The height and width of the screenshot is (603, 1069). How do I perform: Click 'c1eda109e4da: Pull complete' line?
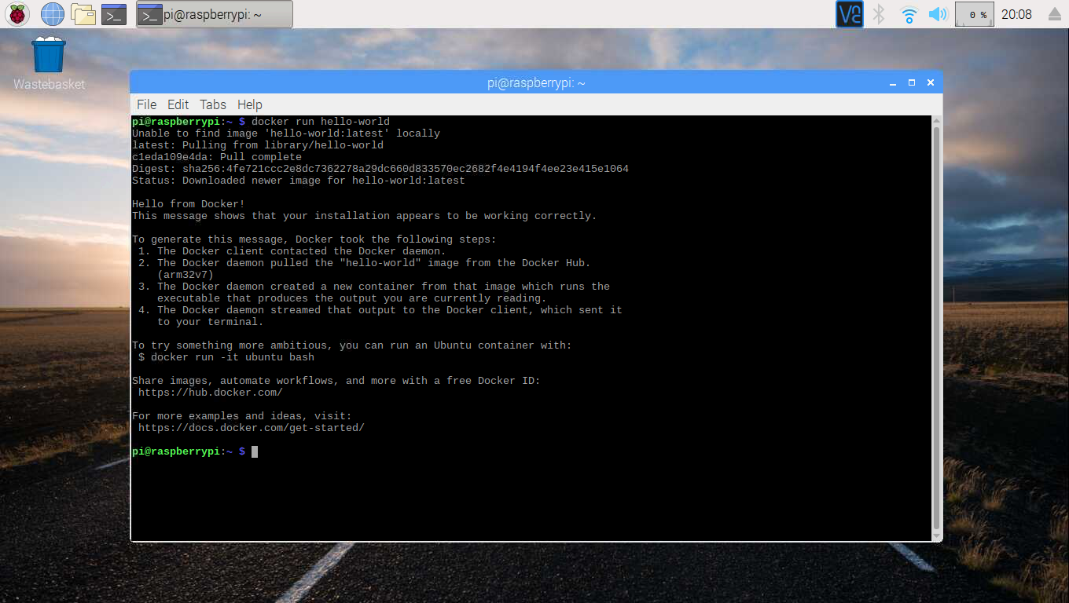point(217,157)
